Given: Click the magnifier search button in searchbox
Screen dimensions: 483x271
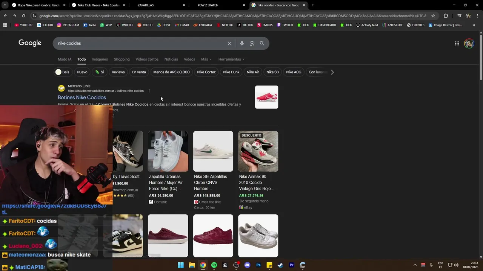Looking at the screenshot, I should [262, 43].
